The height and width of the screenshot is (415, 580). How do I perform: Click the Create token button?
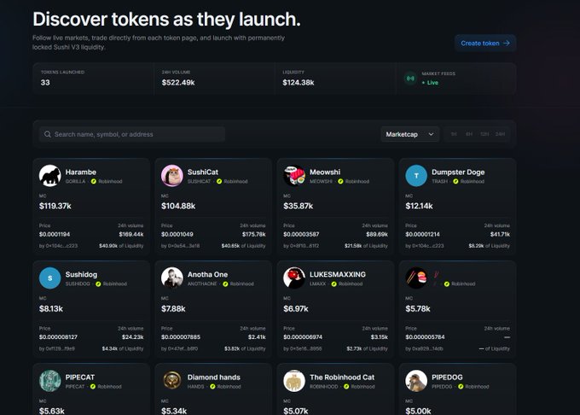[485, 43]
